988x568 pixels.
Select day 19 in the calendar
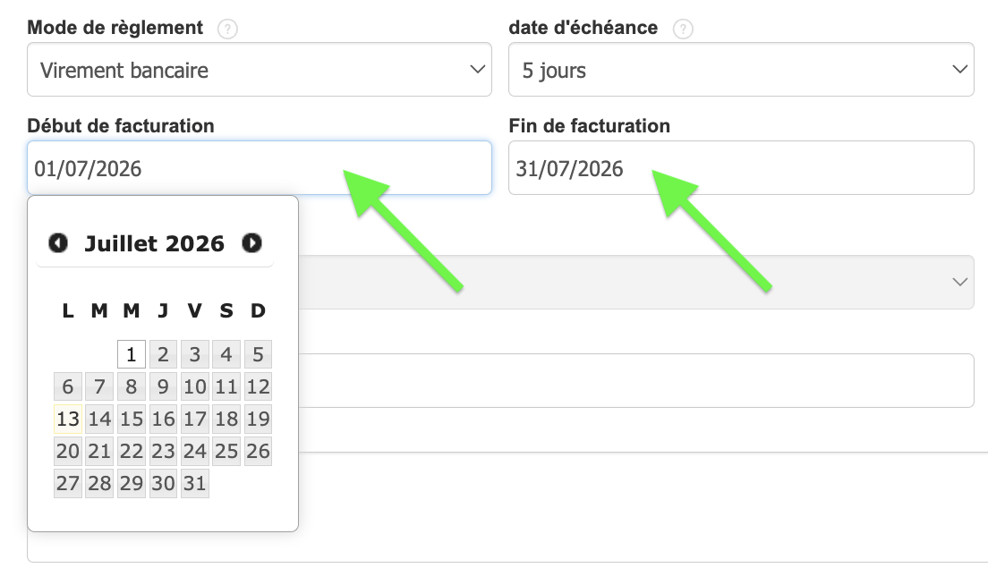(258, 419)
